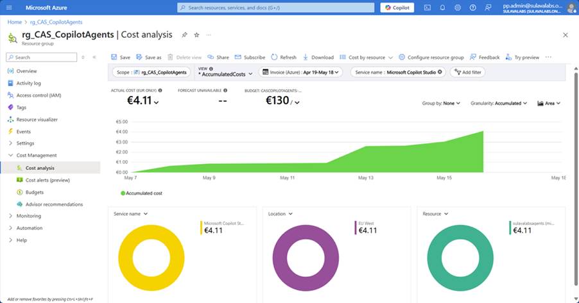579x303 pixels.
Task: Click the Download toolbar icon
Action: pos(318,57)
